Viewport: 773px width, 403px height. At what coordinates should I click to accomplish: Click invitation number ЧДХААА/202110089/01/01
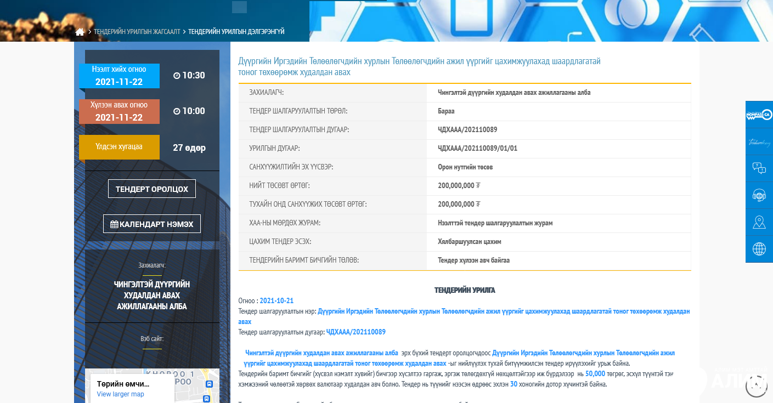[x=477, y=149]
